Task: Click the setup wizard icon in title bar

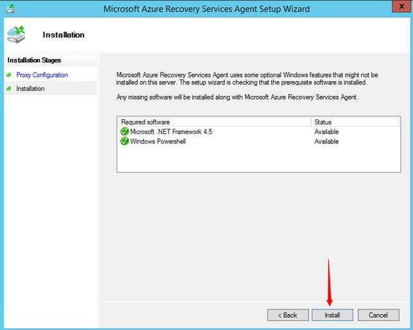Action: click(10, 8)
